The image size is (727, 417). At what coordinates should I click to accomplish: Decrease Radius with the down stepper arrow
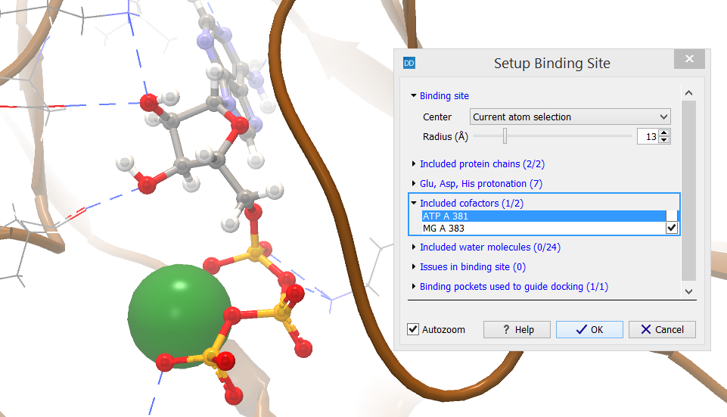[664, 140]
